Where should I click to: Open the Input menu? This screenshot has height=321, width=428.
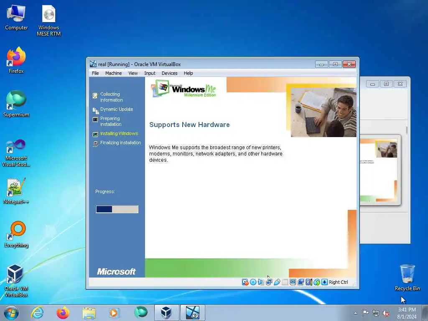(x=150, y=73)
